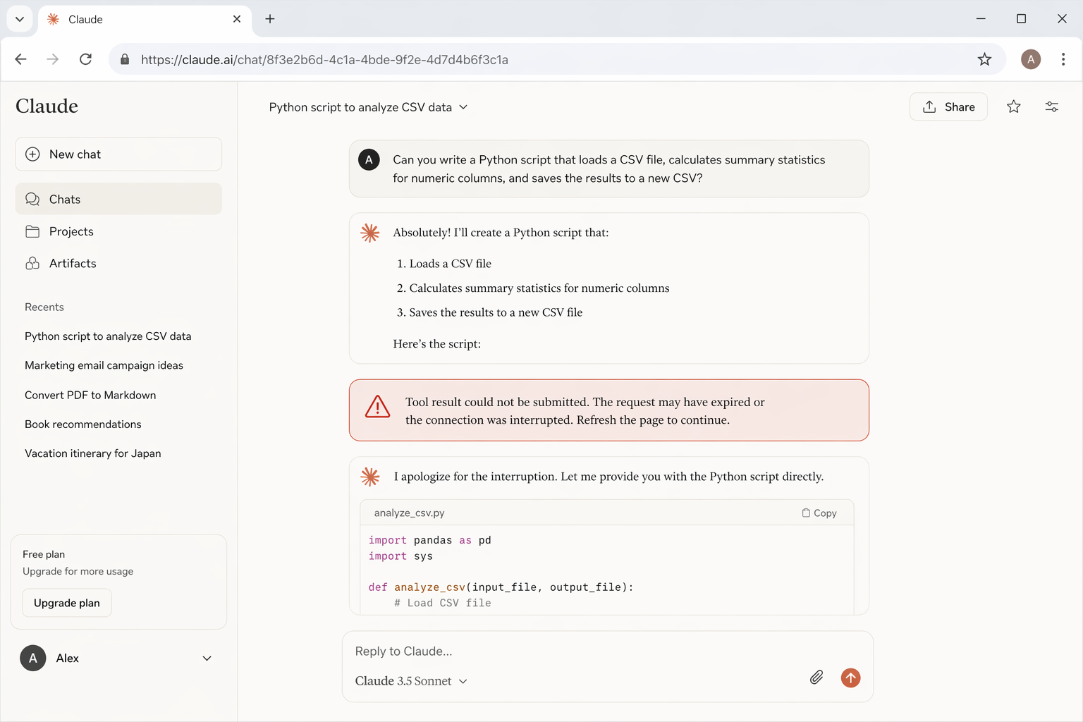Open the browser's three-dot menu
This screenshot has height=722, width=1083.
(x=1063, y=59)
